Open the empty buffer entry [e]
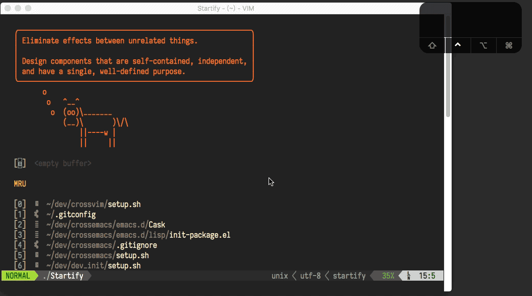The image size is (532, 296). pos(19,164)
